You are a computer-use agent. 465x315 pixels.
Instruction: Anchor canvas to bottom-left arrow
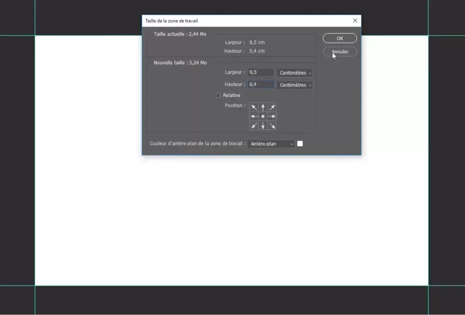click(x=254, y=126)
